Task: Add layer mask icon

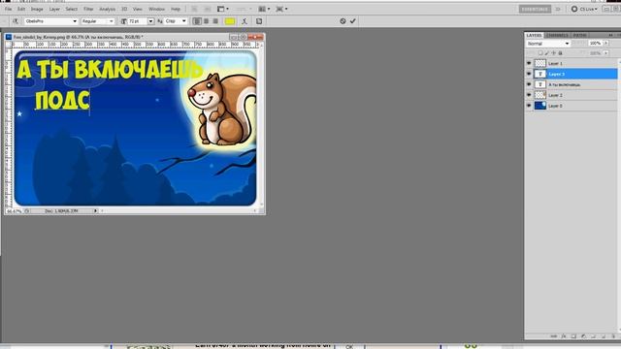Action: (573, 336)
